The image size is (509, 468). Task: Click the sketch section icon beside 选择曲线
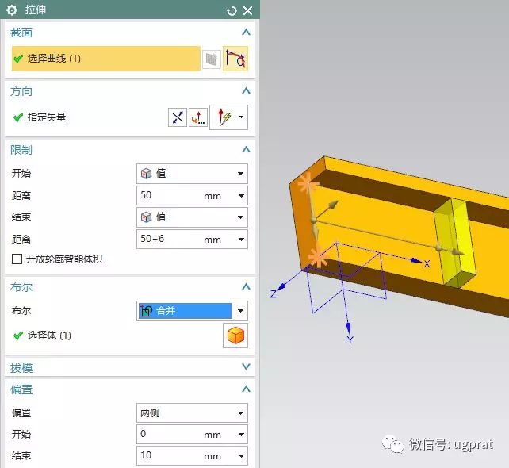[x=212, y=59]
